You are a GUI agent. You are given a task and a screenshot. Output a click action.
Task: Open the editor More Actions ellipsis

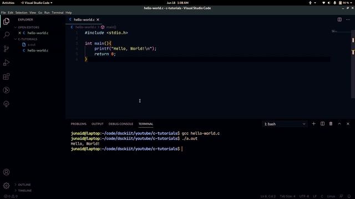click(x=348, y=20)
